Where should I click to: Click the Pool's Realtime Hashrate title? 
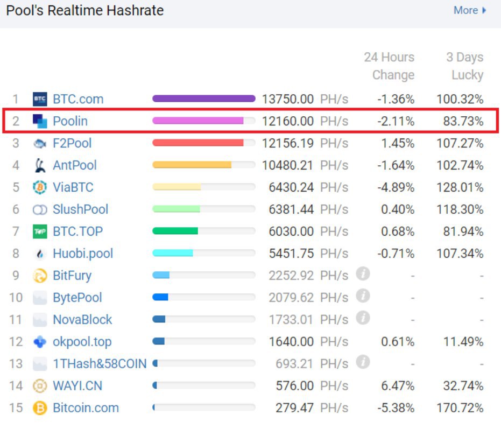click(x=85, y=11)
